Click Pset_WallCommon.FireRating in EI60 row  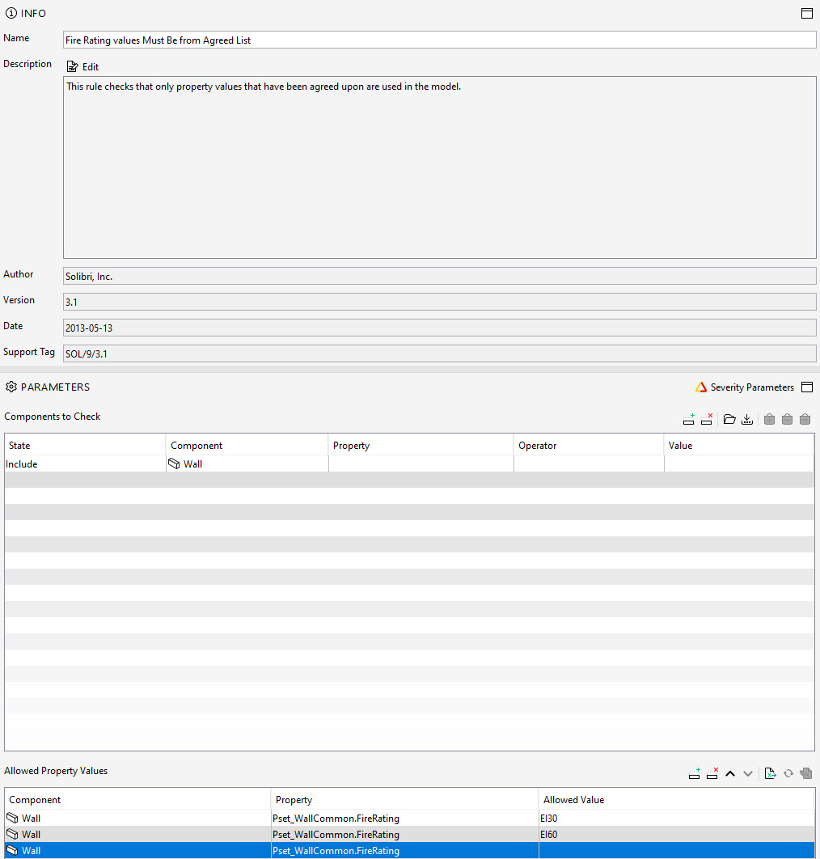336,835
